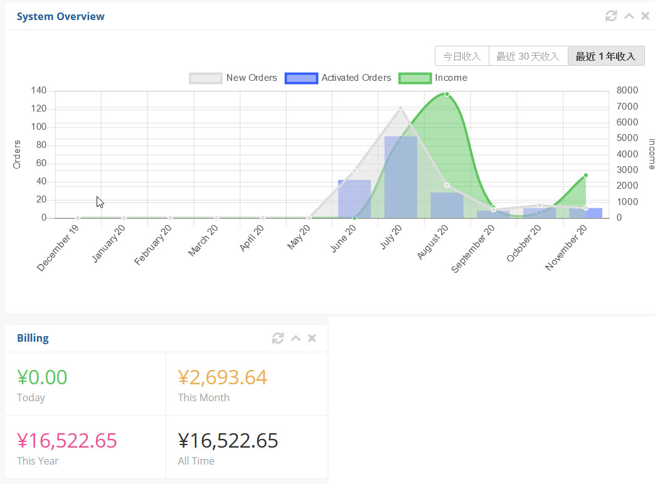Click the August 20 income peak point
The image size is (655, 484).
click(x=447, y=94)
